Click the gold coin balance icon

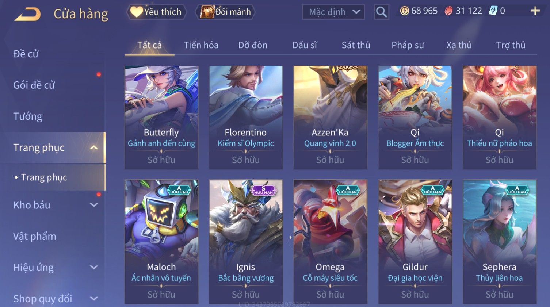coord(404,11)
